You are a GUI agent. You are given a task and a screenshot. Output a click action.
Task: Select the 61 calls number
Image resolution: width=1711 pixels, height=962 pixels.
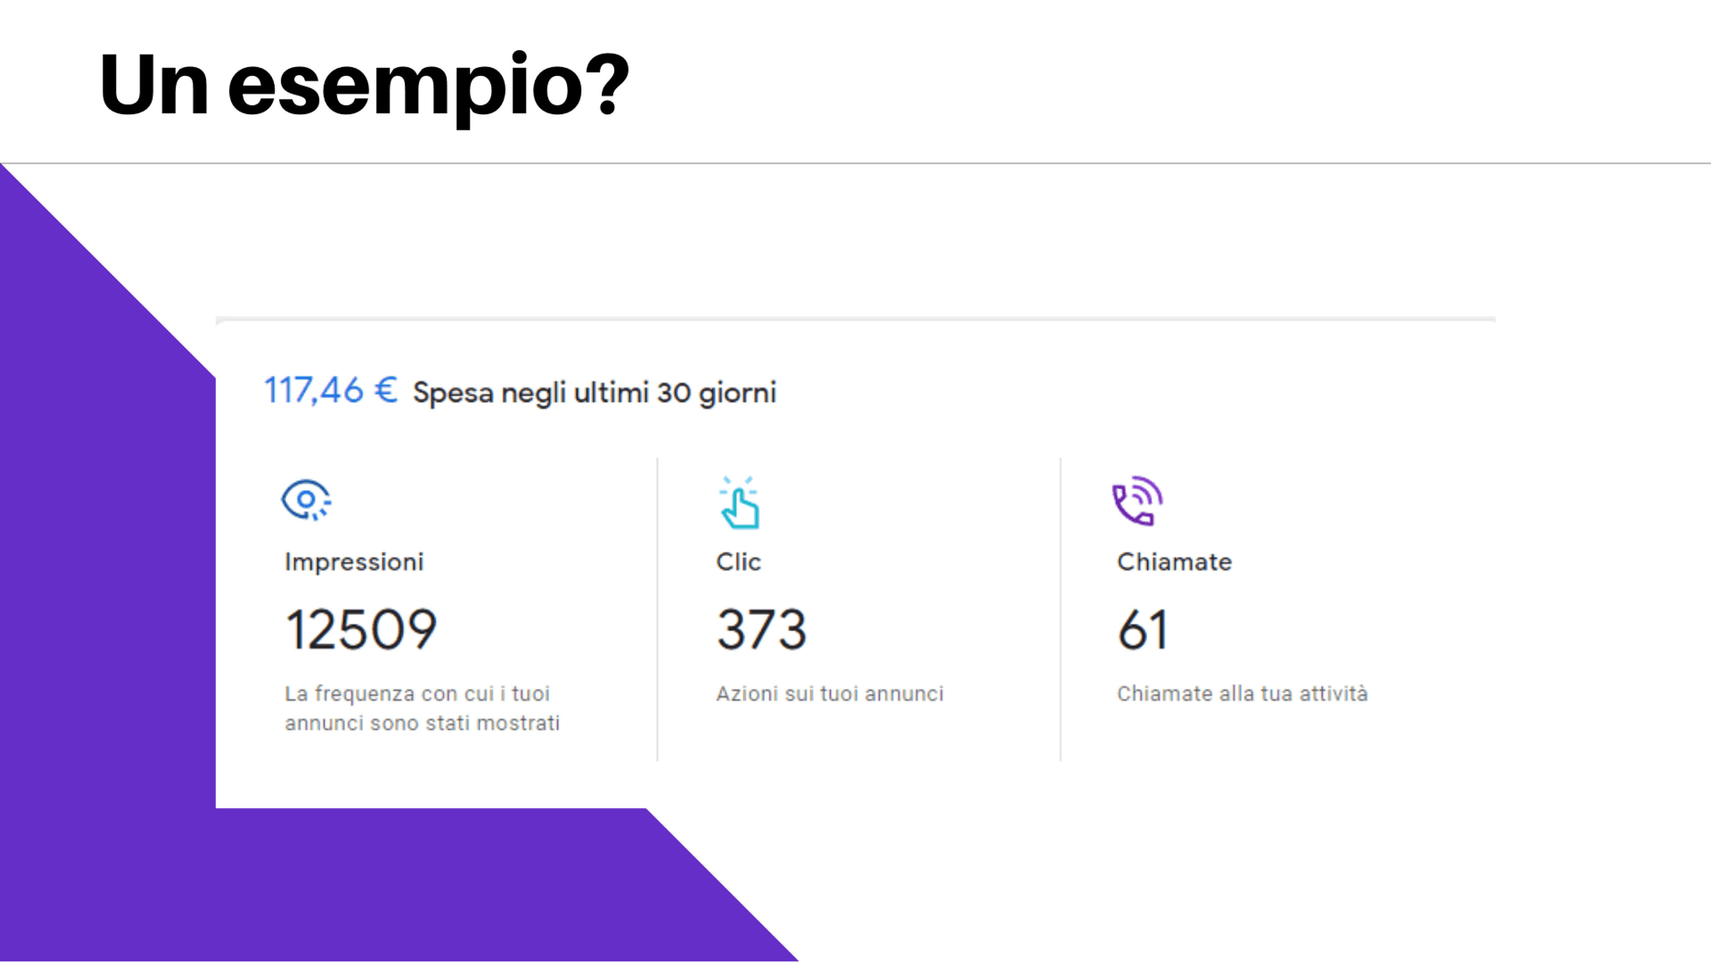point(1142,629)
